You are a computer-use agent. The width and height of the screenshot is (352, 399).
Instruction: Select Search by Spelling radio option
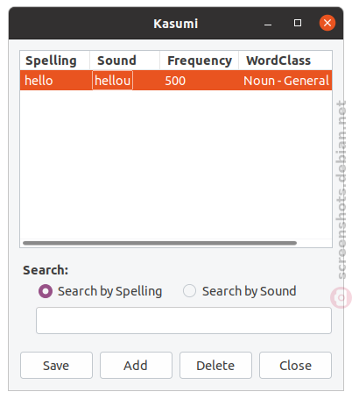[46, 291]
